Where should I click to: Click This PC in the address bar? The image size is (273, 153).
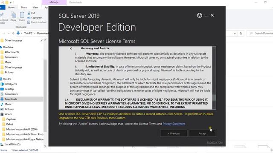(x=28, y=33)
